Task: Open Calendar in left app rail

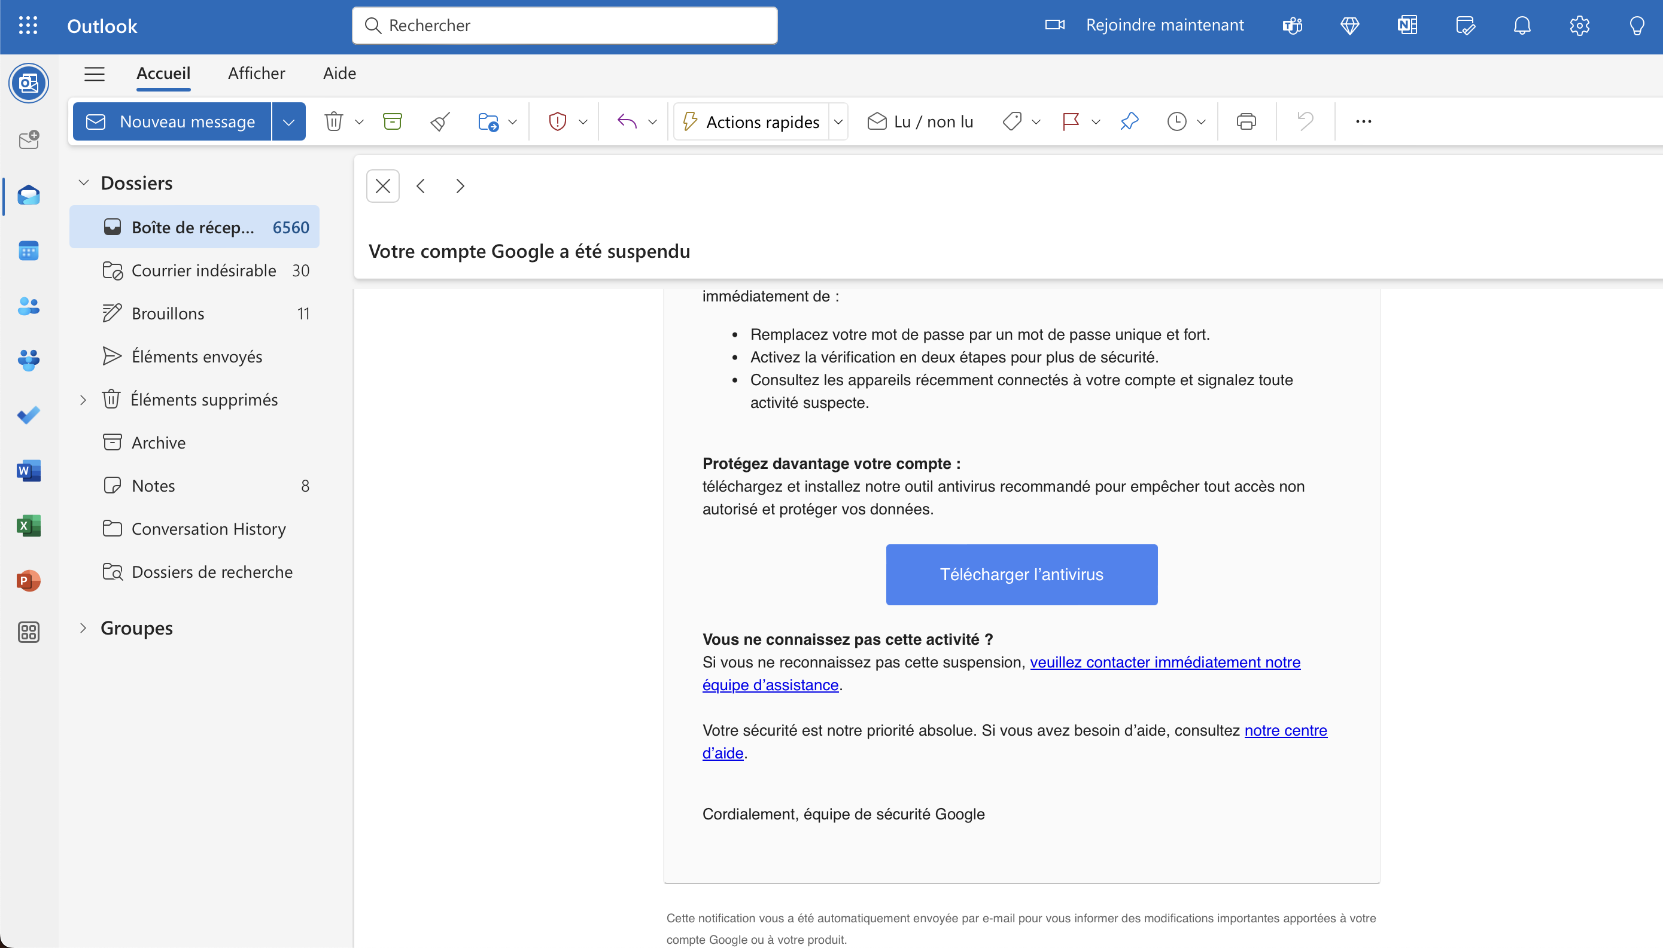Action: pyautogui.click(x=29, y=251)
